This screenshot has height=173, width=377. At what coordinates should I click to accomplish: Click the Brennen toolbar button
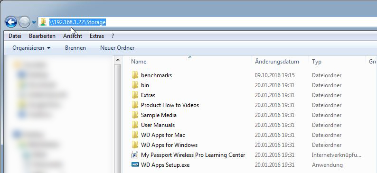75,48
